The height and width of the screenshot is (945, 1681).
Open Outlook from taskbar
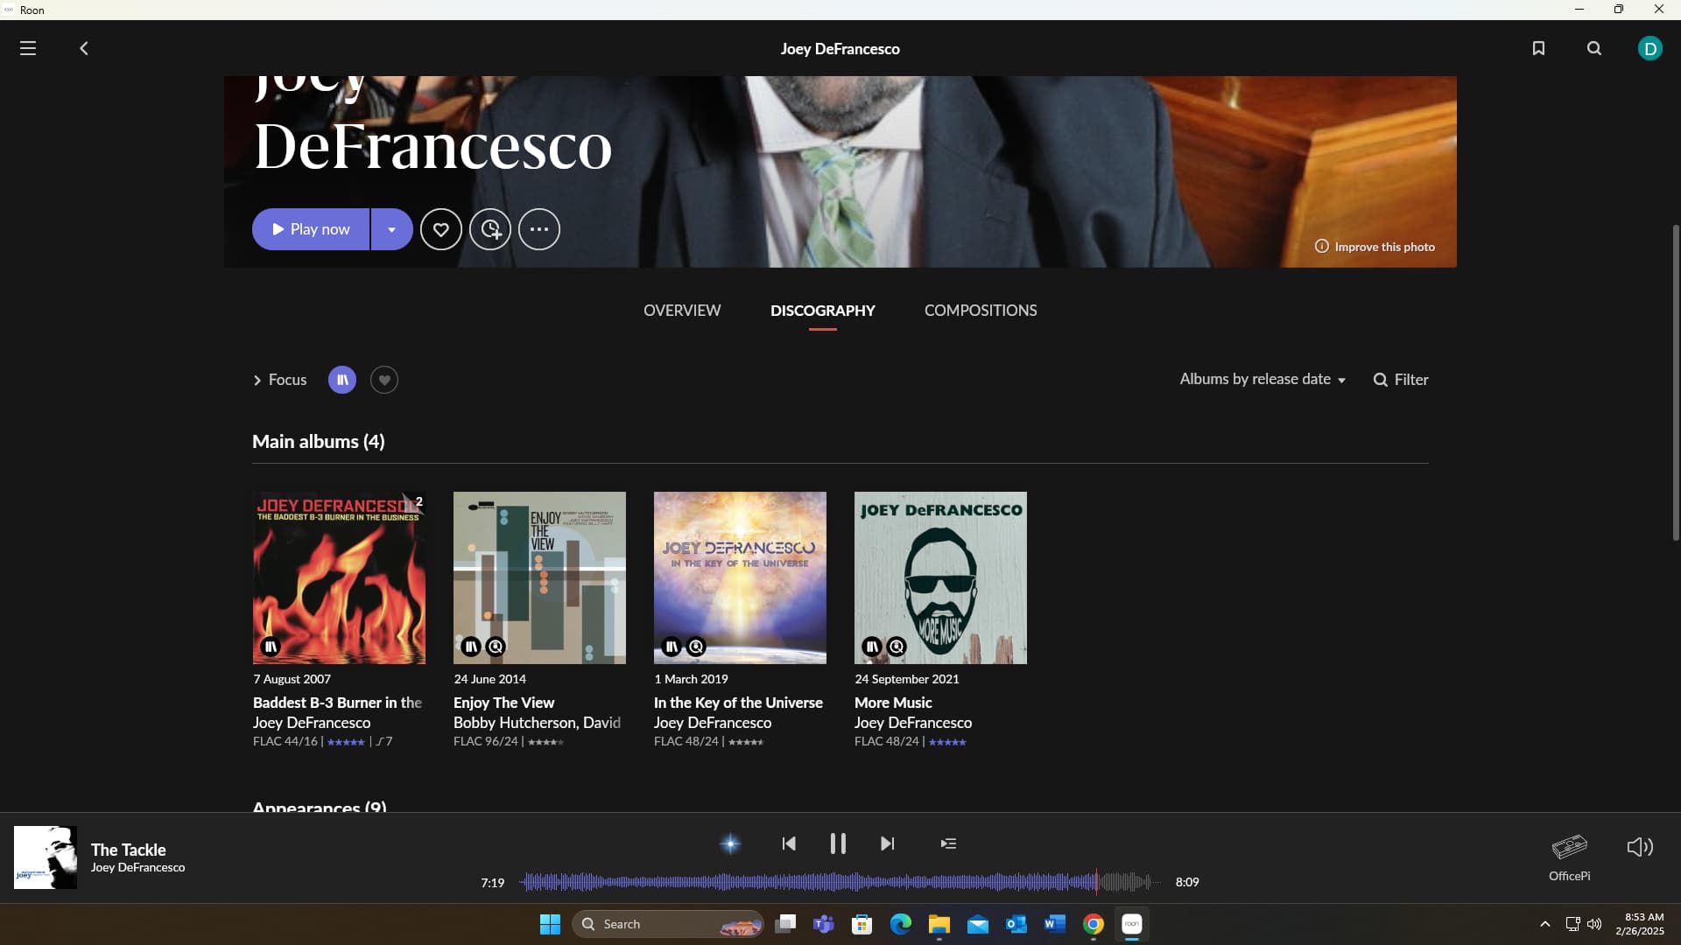pos(1016,924)
